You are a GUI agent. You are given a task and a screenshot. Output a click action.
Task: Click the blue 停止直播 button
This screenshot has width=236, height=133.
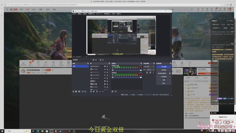(x=164, y=67)
